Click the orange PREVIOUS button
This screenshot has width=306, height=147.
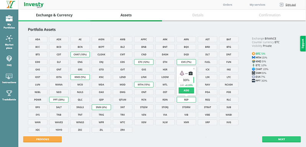[x=42, y=139]
